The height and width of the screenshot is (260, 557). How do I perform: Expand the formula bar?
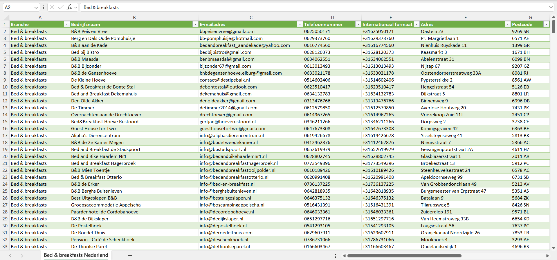tap(551, 7)
